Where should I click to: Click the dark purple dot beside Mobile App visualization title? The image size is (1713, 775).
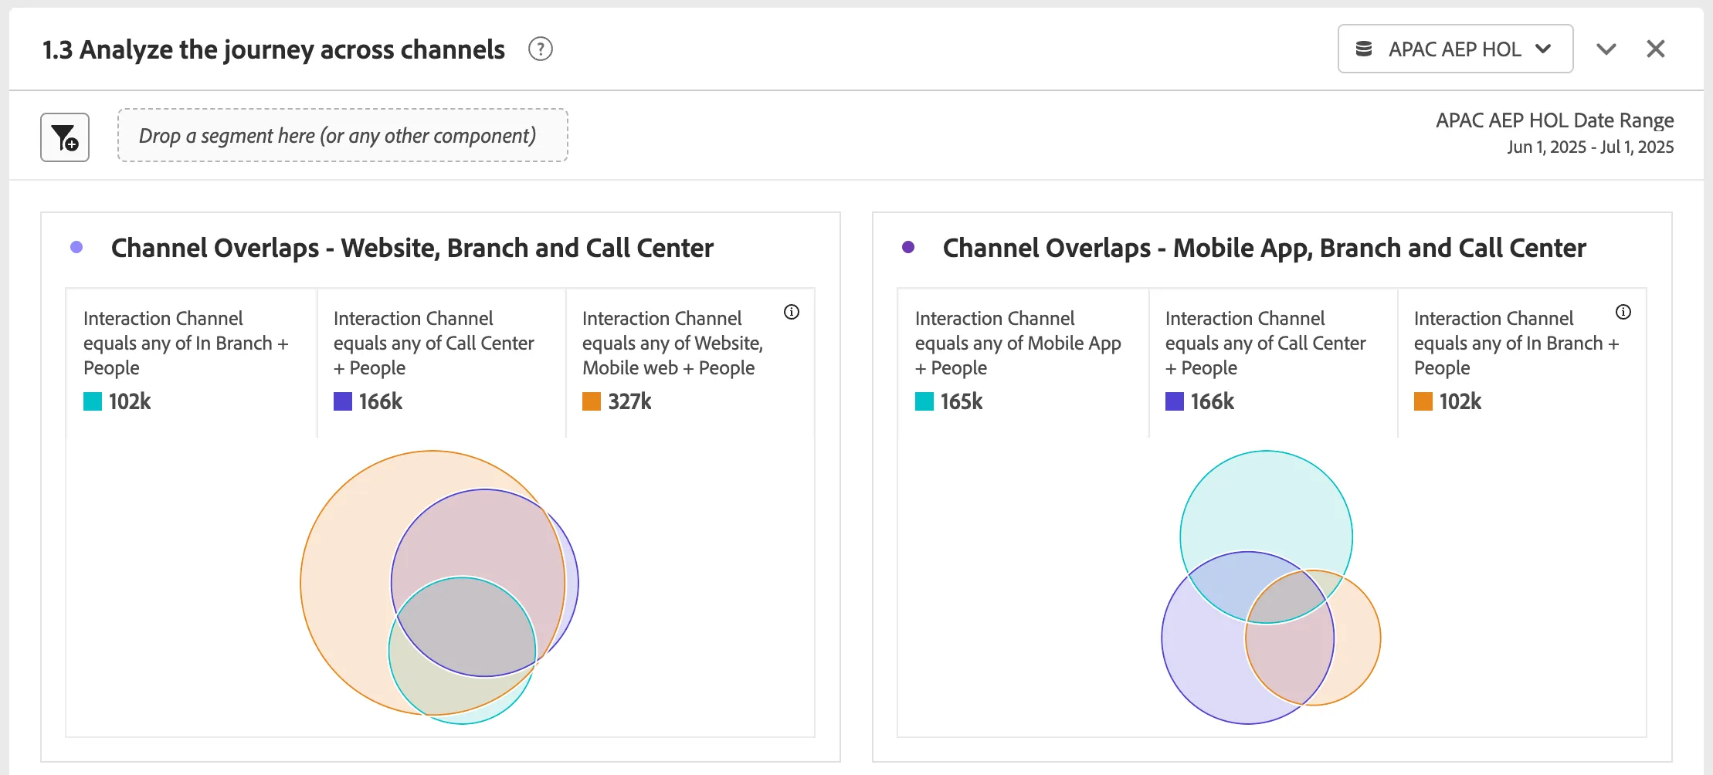[908, 247]
